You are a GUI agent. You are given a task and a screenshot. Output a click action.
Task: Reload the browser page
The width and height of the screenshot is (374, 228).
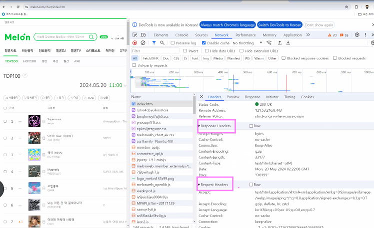click(18, 7)
